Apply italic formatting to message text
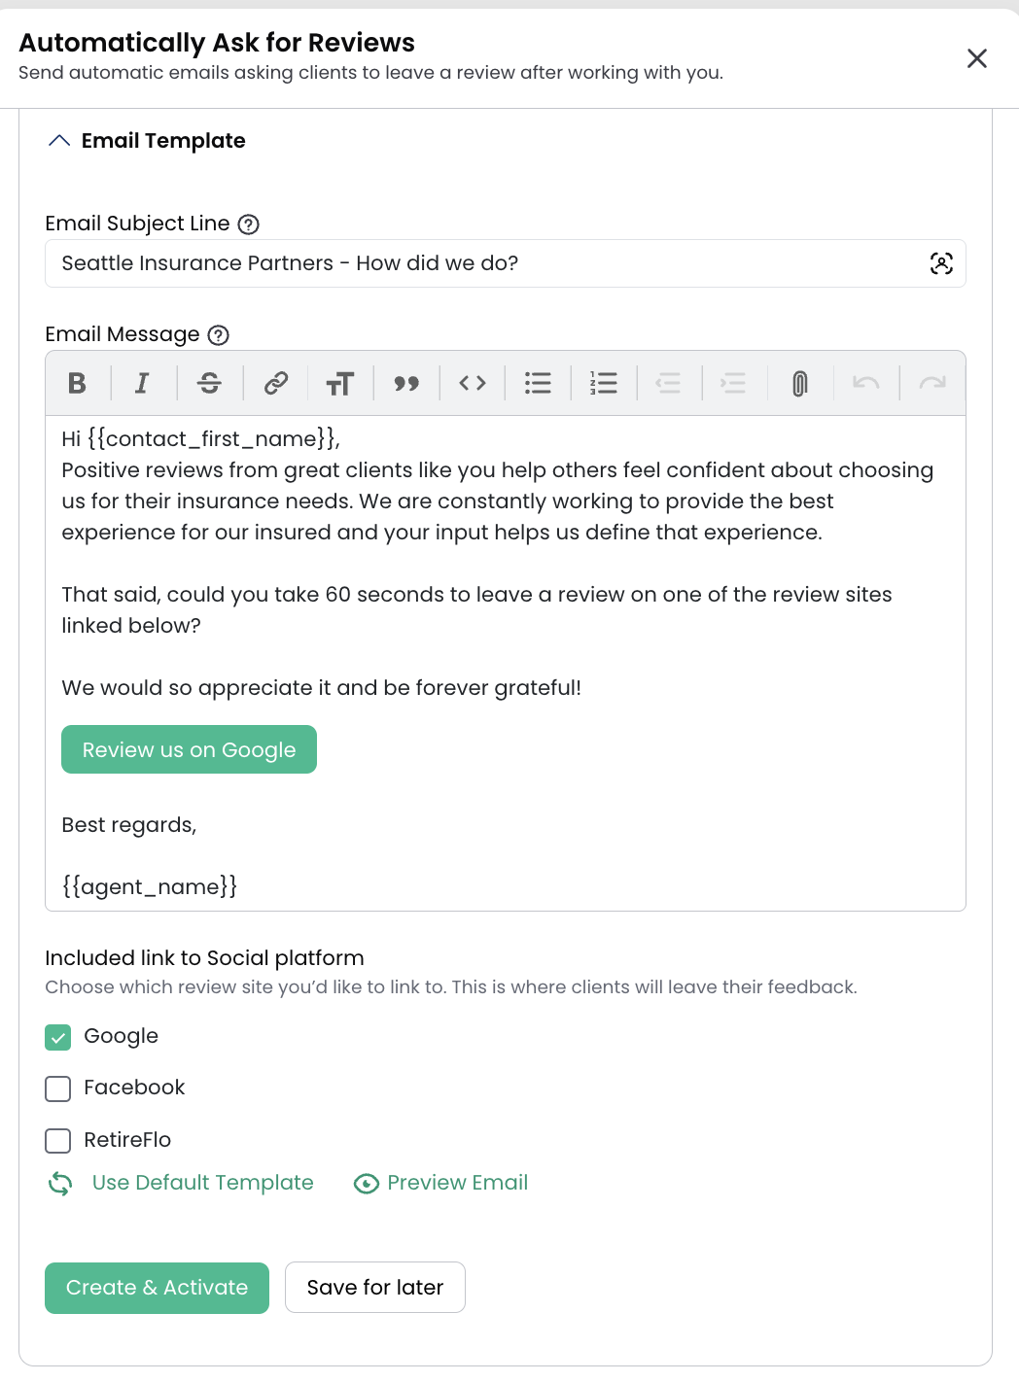This screenshot has height=1382, width=1019. coord(142,383)
